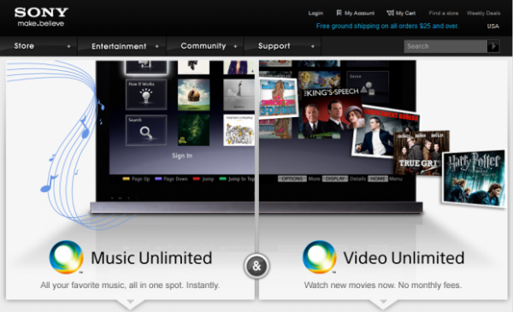Click the Sony make.believe logo
Screen dimensions: 513x312
click(x=41, y=17)
